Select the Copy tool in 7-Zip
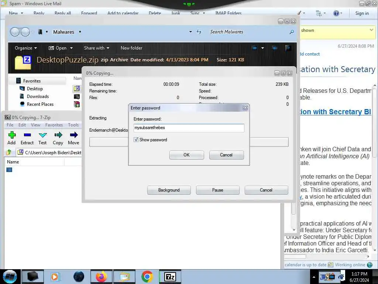Screen dimensions: 378x284 pyautogui.click(x=58, y=138)
